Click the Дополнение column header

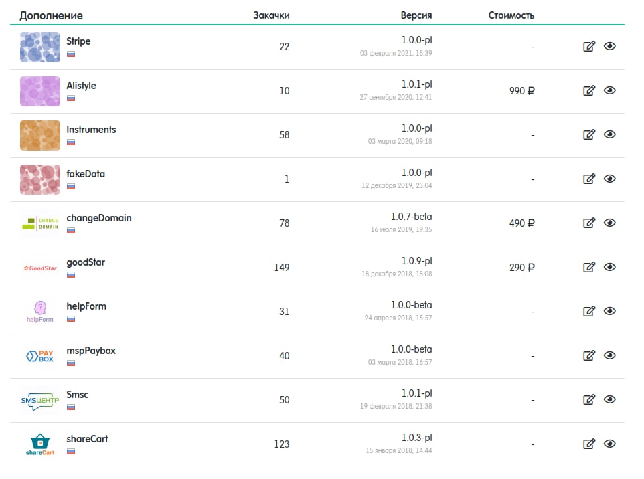click(x=52, y=15)
